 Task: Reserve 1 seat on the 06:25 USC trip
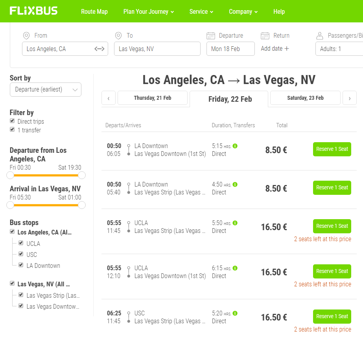tap(332, 317)
